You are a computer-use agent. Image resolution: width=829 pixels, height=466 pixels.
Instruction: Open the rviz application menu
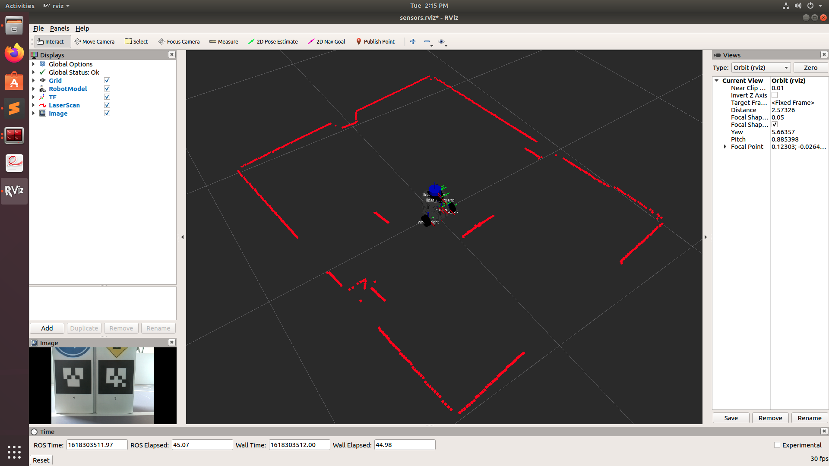pyautogui.click(x=56, y=6)
